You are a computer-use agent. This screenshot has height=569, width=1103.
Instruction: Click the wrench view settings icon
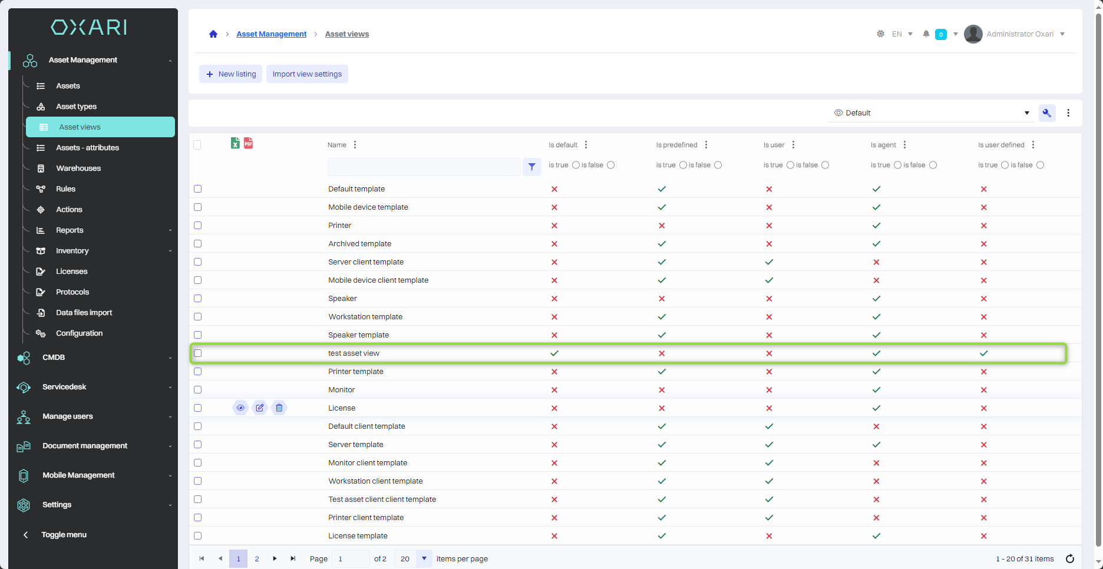pyautogui.click(x=1047, y=113)
